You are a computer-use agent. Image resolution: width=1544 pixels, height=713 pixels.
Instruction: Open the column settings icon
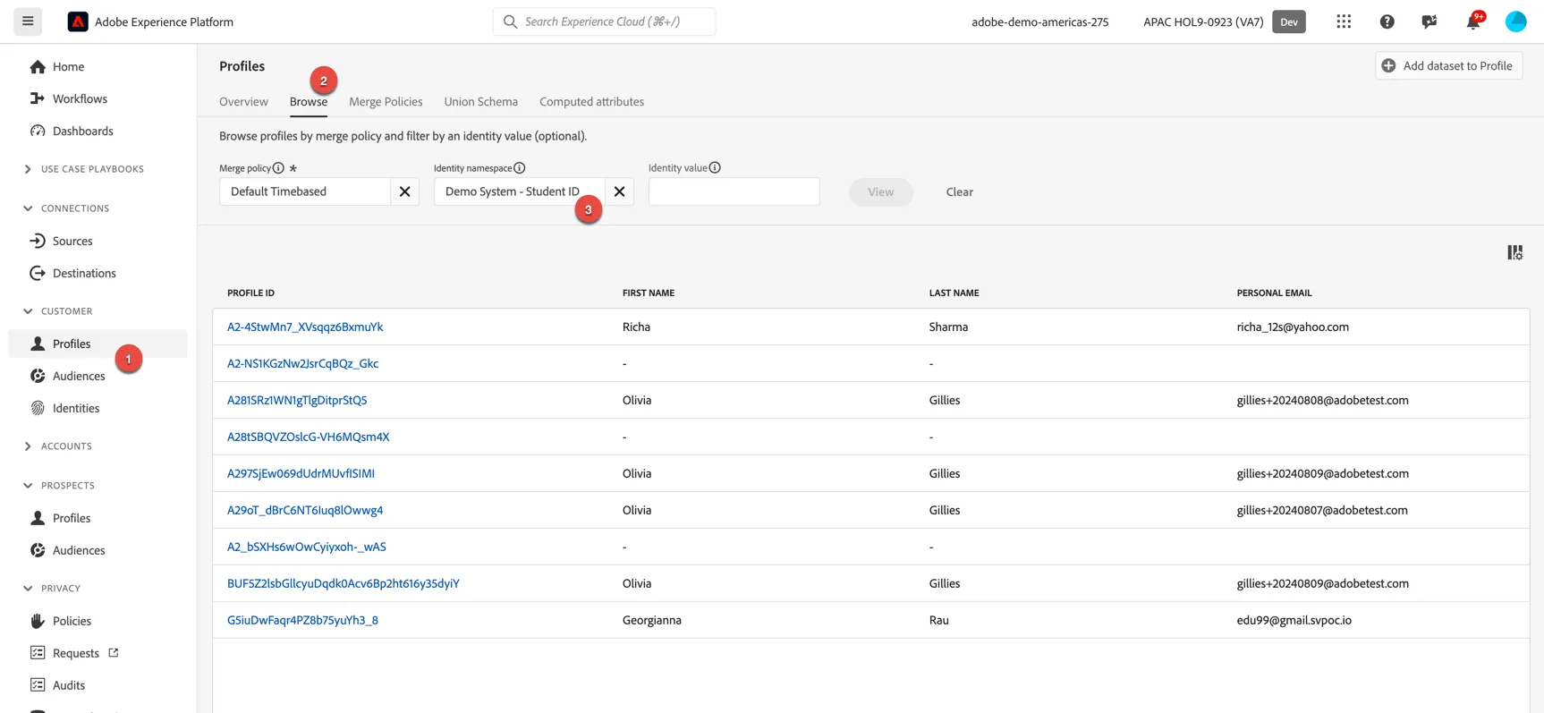pyautogui.click(x=1514, y=252)
